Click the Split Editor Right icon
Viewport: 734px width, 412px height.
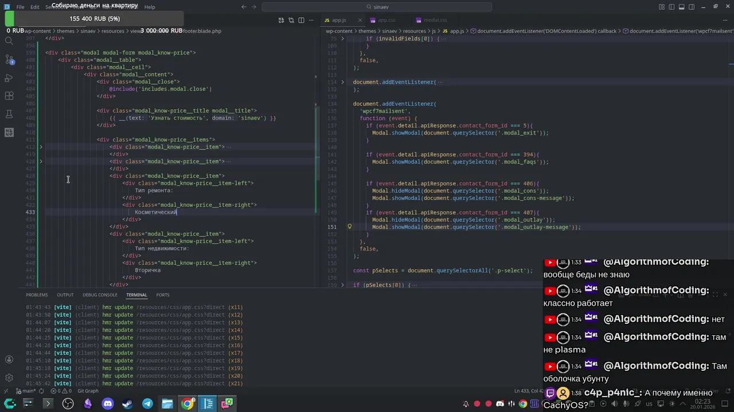tap(301, 20)
